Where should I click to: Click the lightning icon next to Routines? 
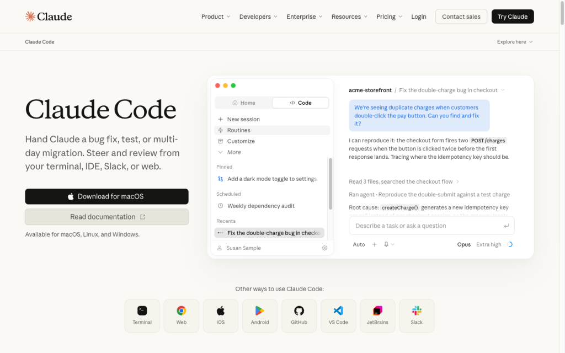221,130
